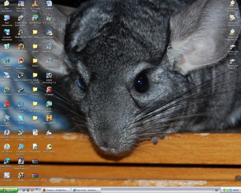This screenshot has height=193, width=241.
Task: Open Nero StartSmart desktop shortcut
Action: [21, 63]
